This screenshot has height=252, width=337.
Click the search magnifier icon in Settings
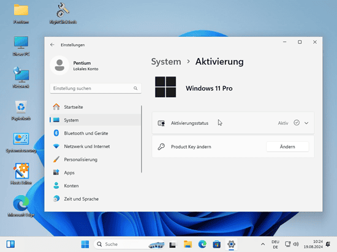[135, 88]
